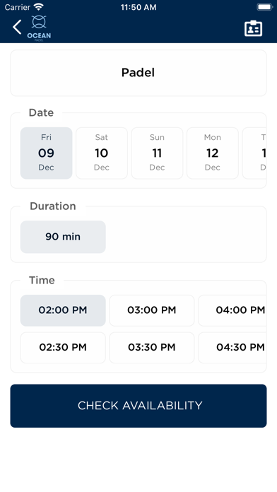
Task: Pick the 04:30 PM time slot
Action: (x=232, y=348)
